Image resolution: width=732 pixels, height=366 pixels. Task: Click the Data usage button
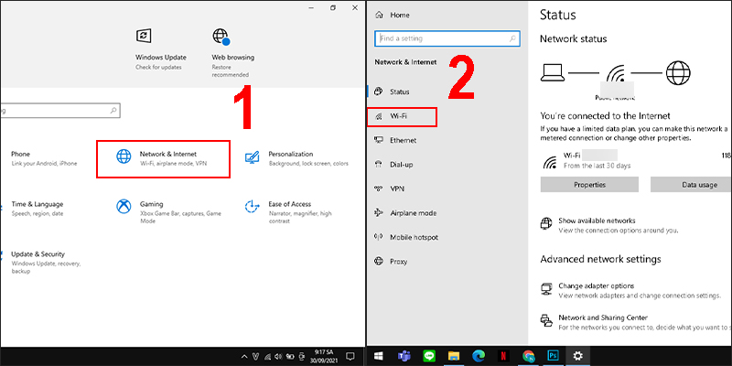pyautogui.click(x=691, y=185)
